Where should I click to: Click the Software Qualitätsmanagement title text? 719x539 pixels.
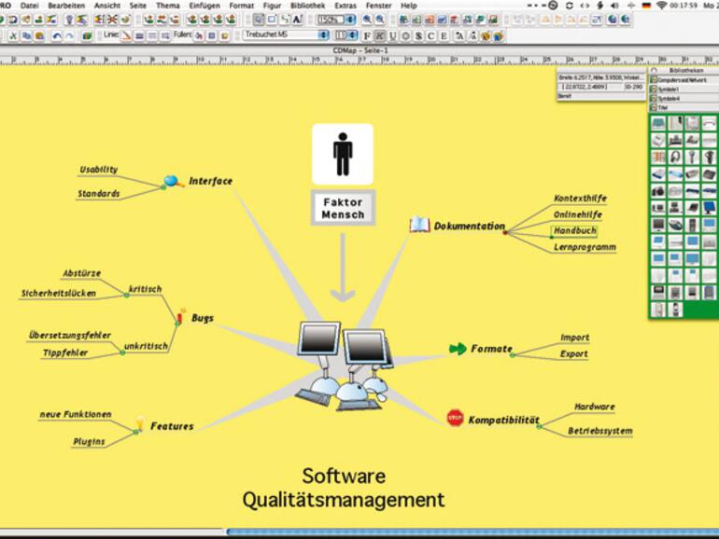pos(344,488)
